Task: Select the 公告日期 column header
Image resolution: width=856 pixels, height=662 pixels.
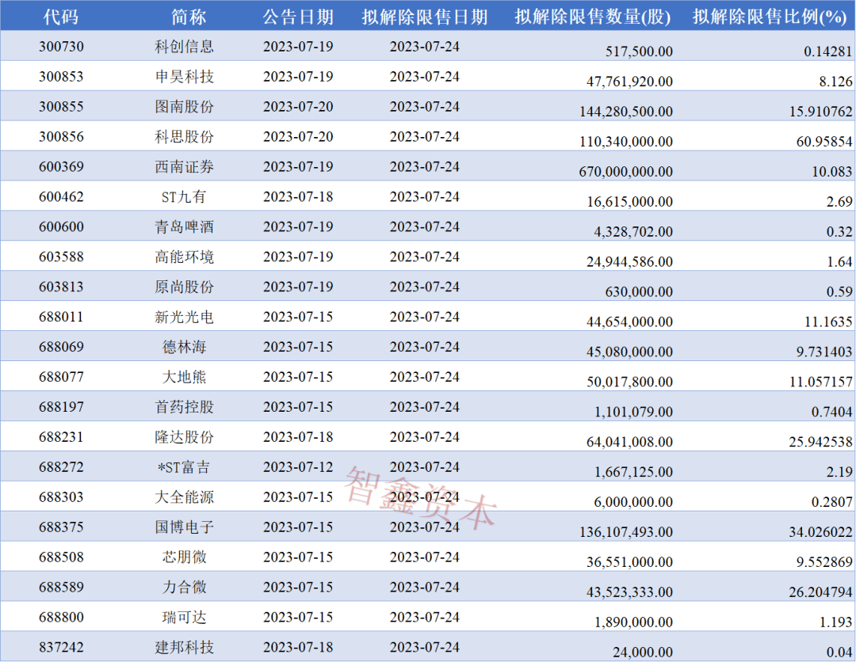Action: (298, 17)
